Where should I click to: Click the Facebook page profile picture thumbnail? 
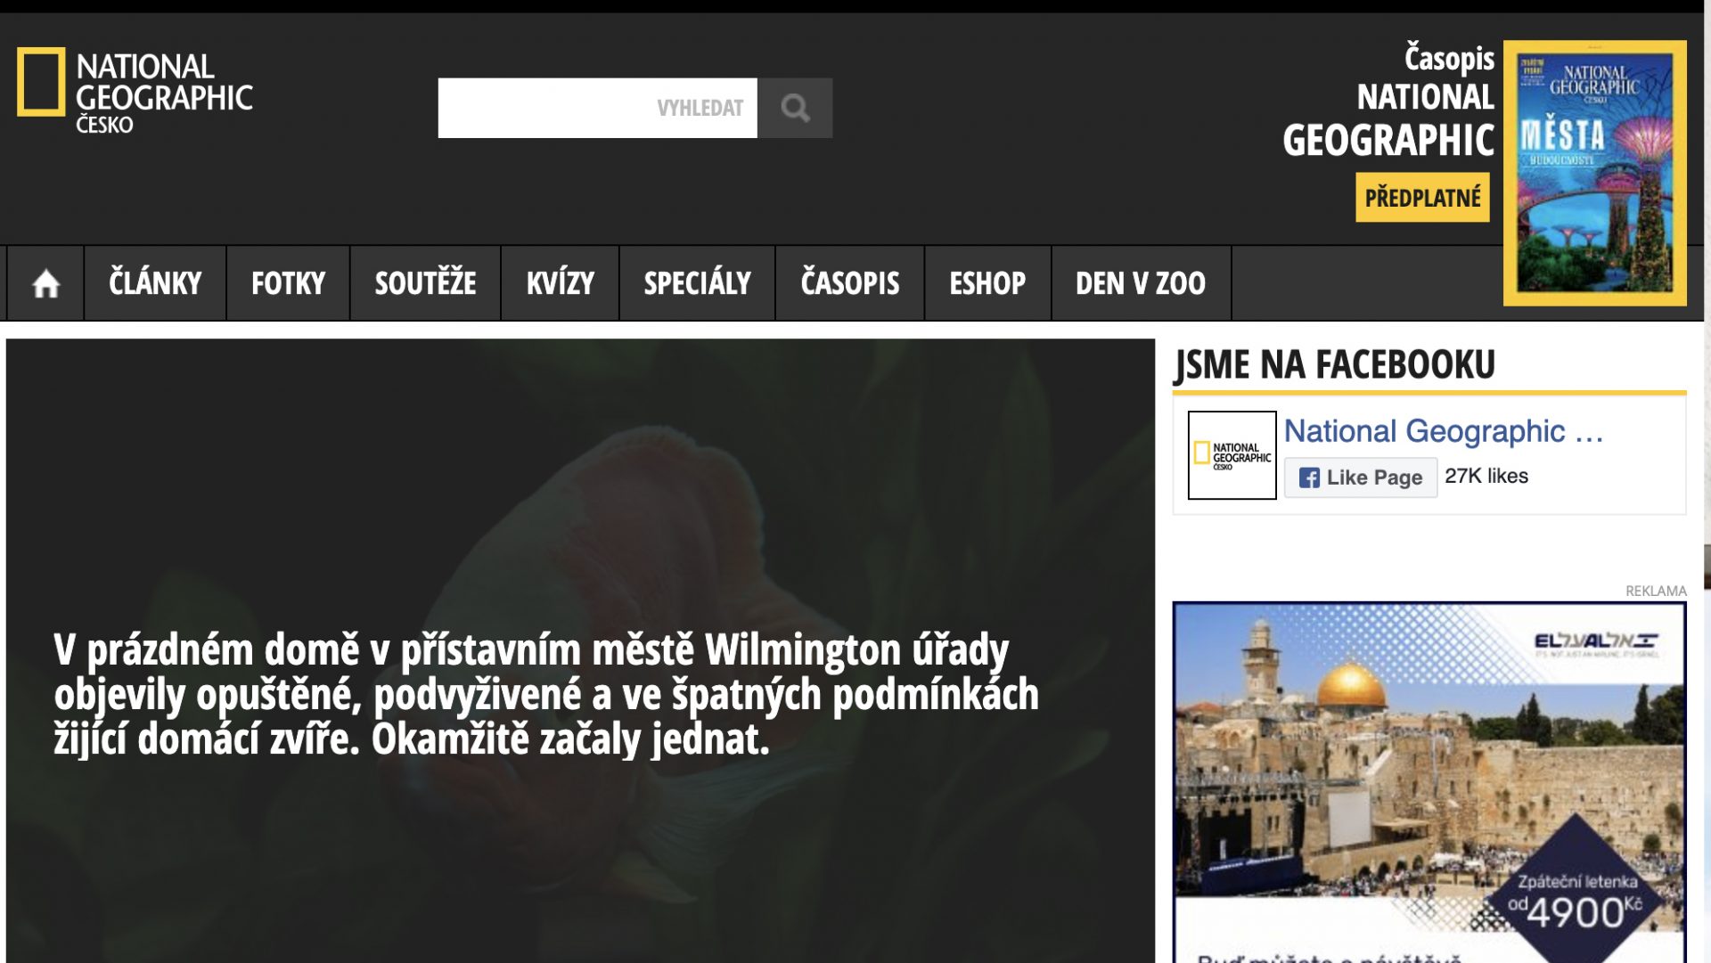coord(1232,455)
